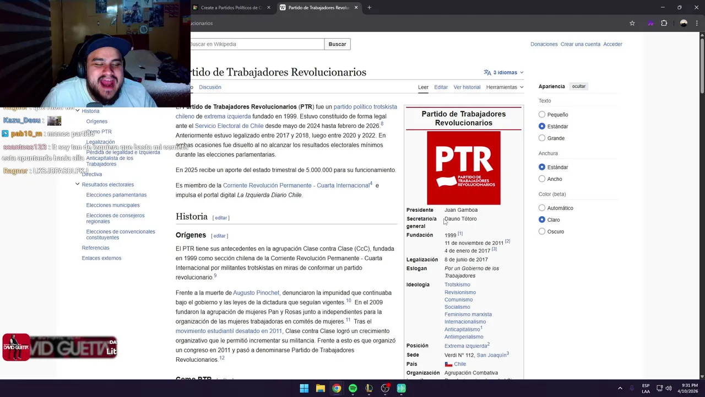705x397 pixels.
Task: Open the Donaciones link
Action: pyautogui.click(x=544, y=44)
